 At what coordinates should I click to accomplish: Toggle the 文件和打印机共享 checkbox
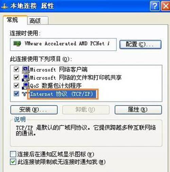(16, 78)
